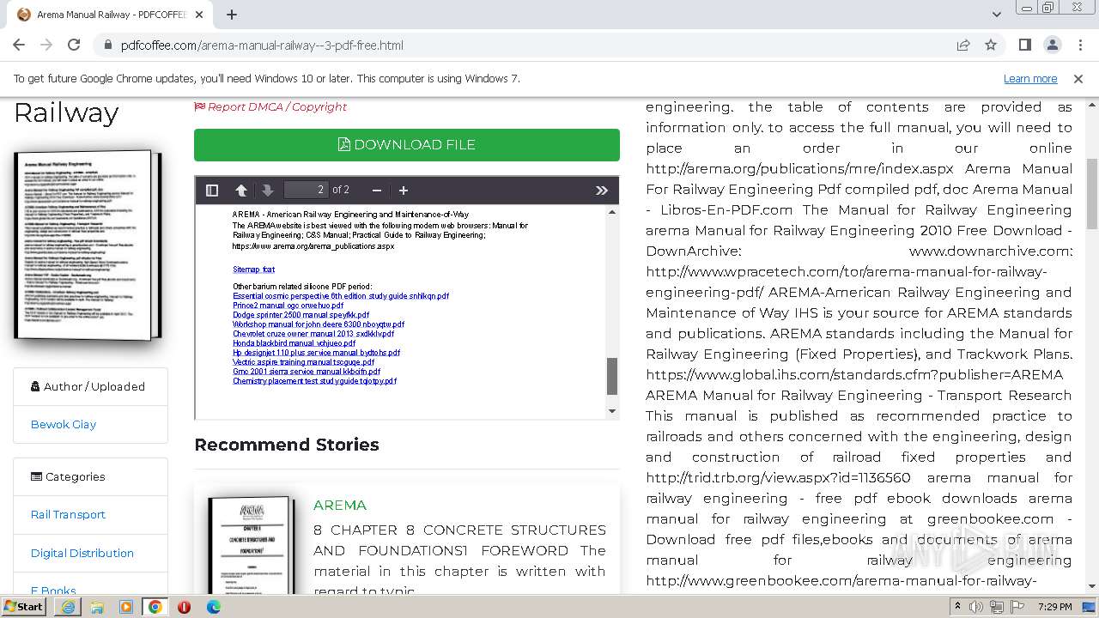Open Hp designjet 110 plus service manual

(316, 353)
